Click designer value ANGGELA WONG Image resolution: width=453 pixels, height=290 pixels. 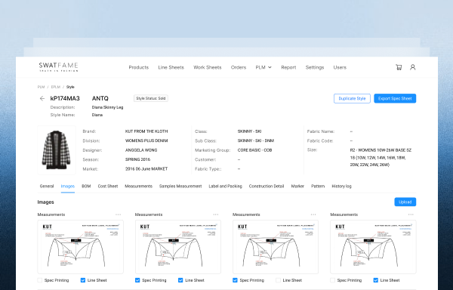pos(141,150)
